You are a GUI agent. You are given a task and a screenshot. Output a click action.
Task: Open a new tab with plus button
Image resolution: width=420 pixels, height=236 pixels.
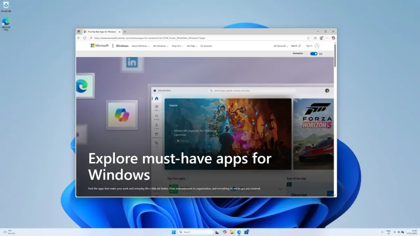125,32
